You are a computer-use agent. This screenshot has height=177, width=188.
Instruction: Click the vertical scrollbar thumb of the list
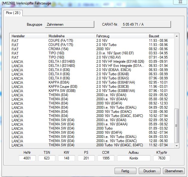tap(176, 126)
